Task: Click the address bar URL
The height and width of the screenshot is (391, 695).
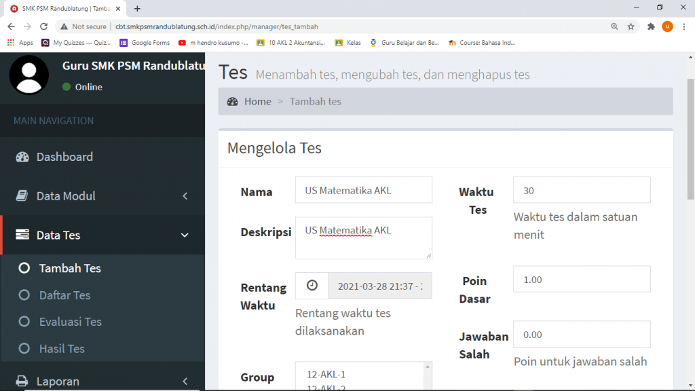Action: (217, 26)
